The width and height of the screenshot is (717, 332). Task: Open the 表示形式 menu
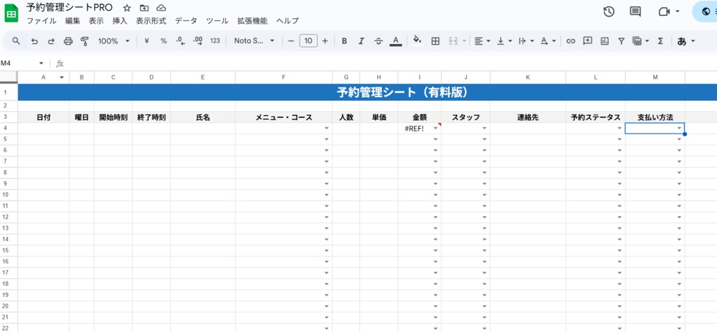[x=151, y=20]
